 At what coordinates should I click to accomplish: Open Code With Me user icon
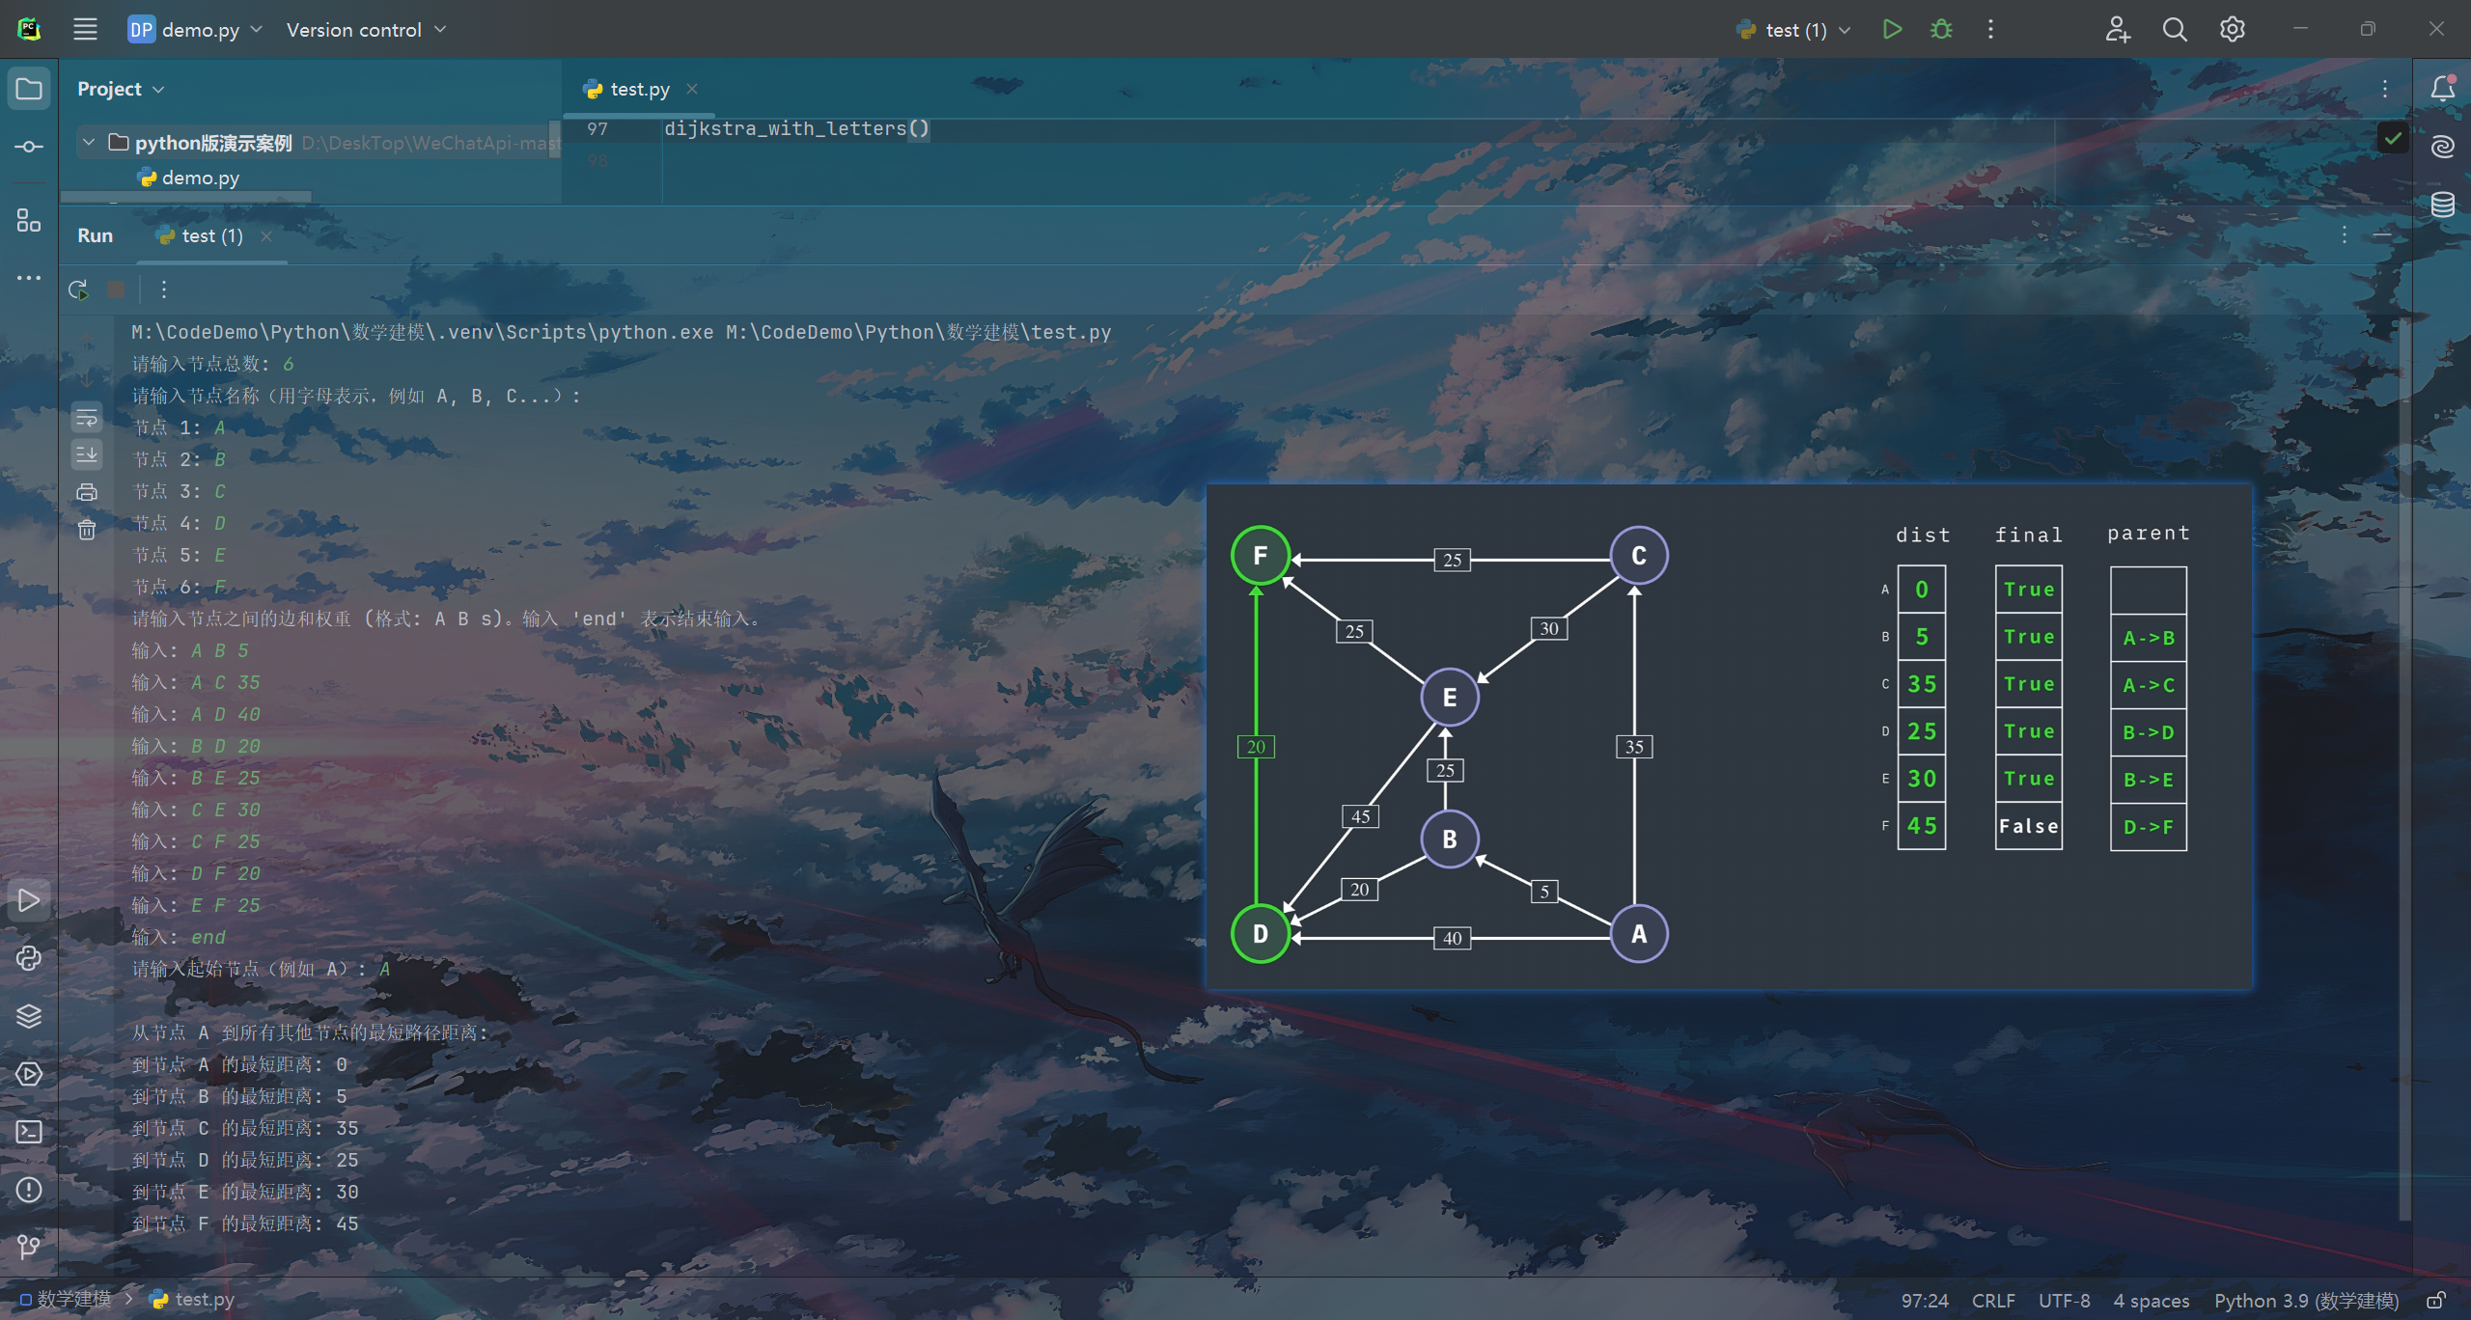click(2118, 29)
